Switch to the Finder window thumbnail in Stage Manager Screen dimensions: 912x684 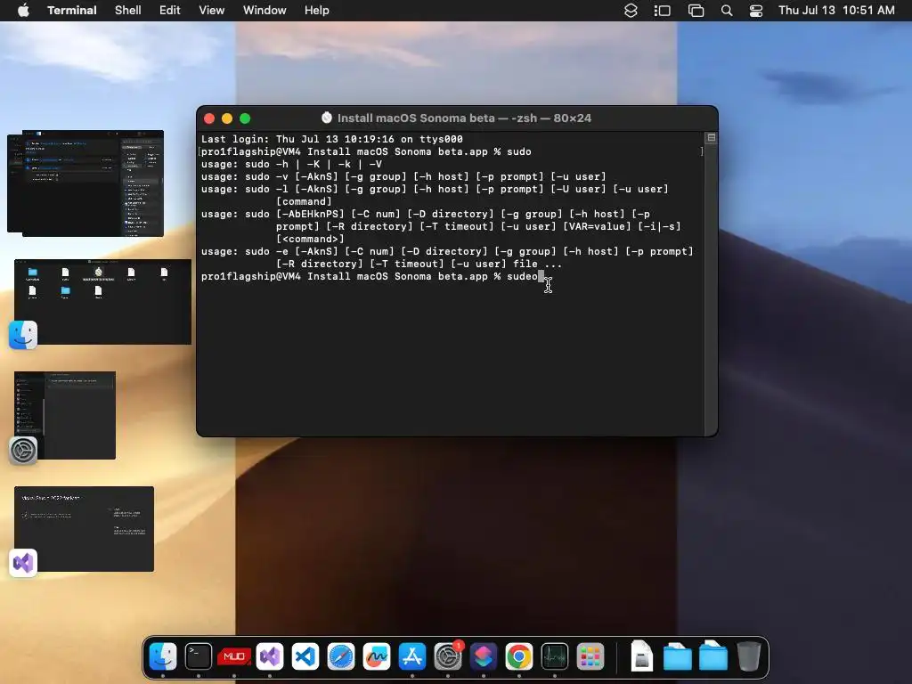click(x=103, y=301)
